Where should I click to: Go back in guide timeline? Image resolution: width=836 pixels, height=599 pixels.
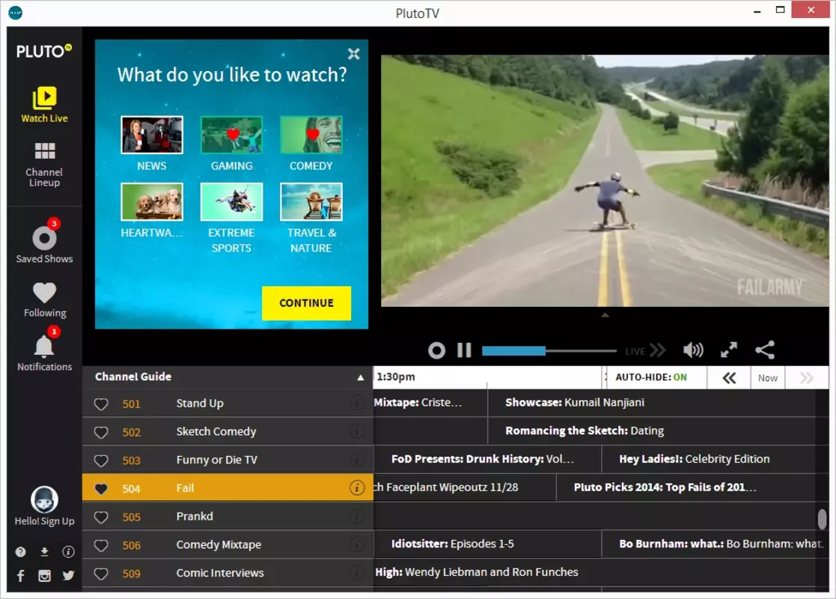729,377
